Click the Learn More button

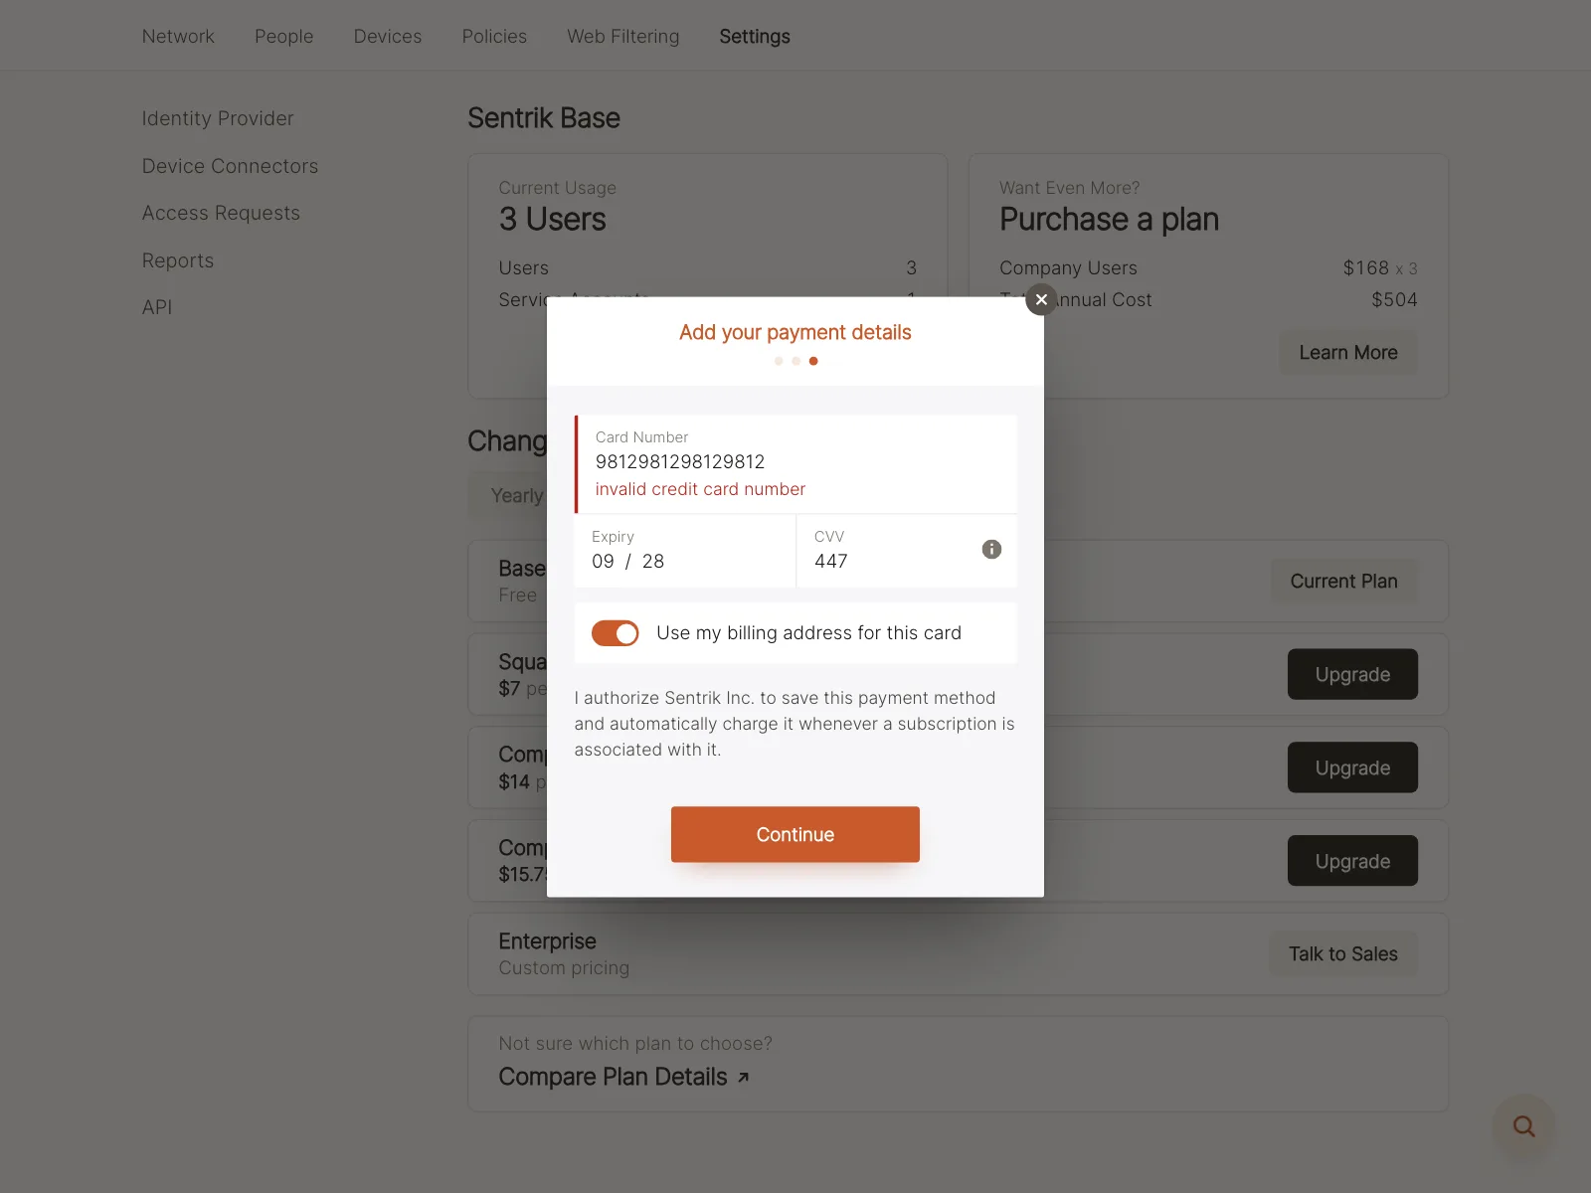pyautogui.click(x=1348, y=353)
